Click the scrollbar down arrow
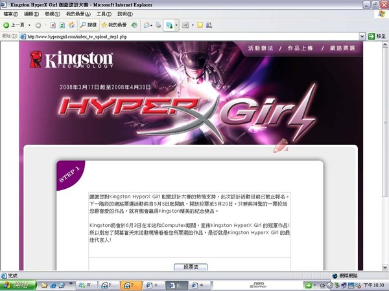The height and width of the screenshot is (291, 389). tap(384, 267)
